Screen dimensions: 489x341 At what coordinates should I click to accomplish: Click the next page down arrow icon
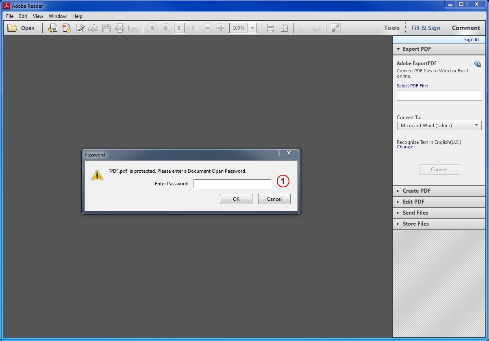tap(165, 28)
